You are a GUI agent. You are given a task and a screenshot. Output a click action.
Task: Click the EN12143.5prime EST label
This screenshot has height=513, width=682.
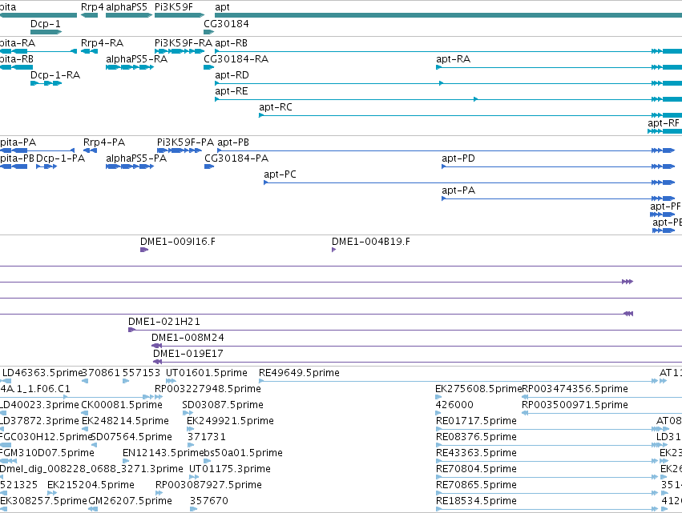(163, 454)
